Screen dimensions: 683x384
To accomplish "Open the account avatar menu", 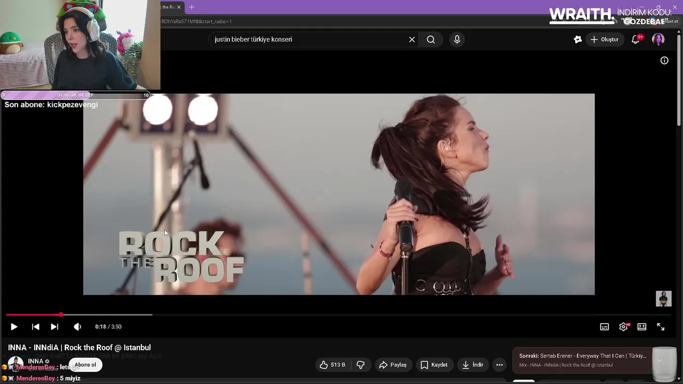I will tap(658, 39).
